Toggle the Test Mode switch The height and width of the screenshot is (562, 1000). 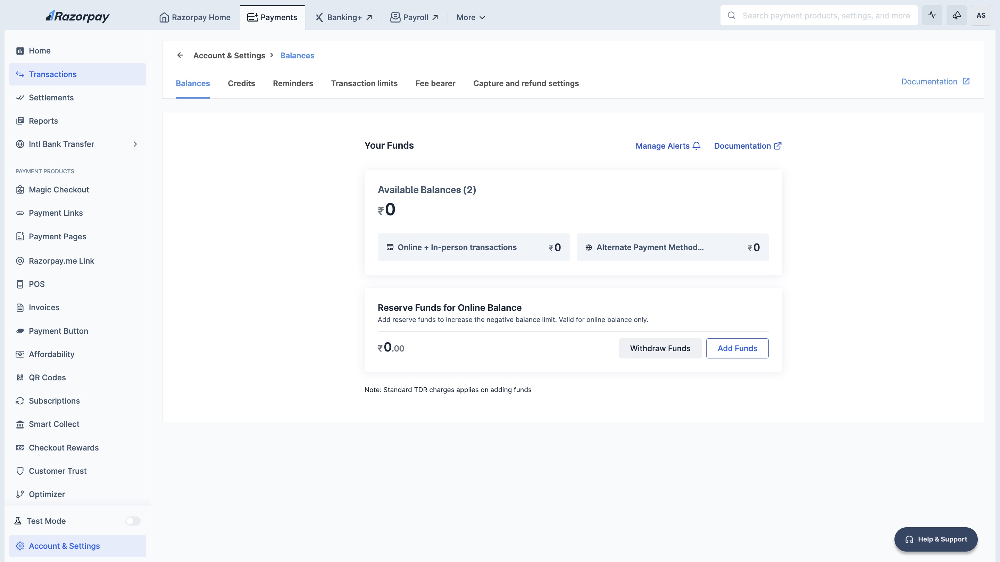133,521
